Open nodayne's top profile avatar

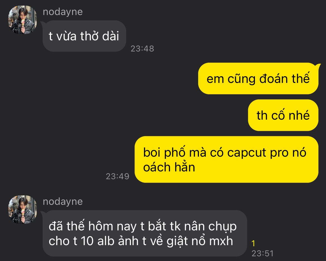pyautogui.click(x=23, y=20)
